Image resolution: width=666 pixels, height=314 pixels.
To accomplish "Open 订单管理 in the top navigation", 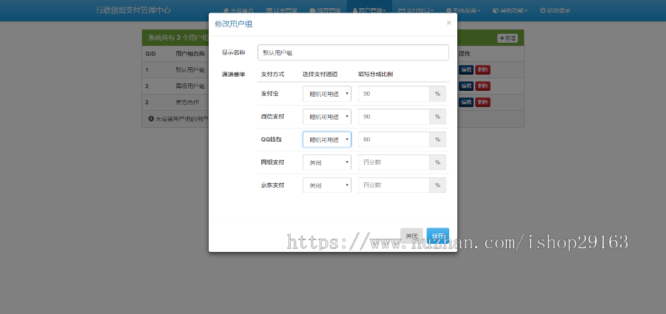I will click(281, 10).
